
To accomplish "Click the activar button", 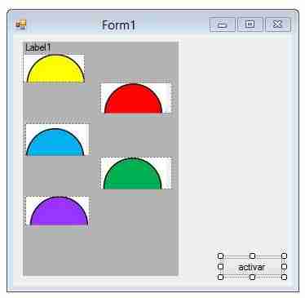I will click(x=252, y=267).
